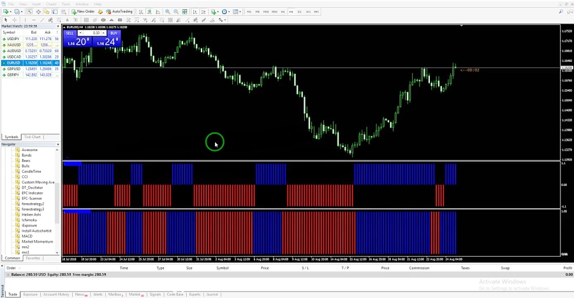Select the ellipse drawing tool
The height and width of the screenshot is (298, 574).
(x=103, y=20)
